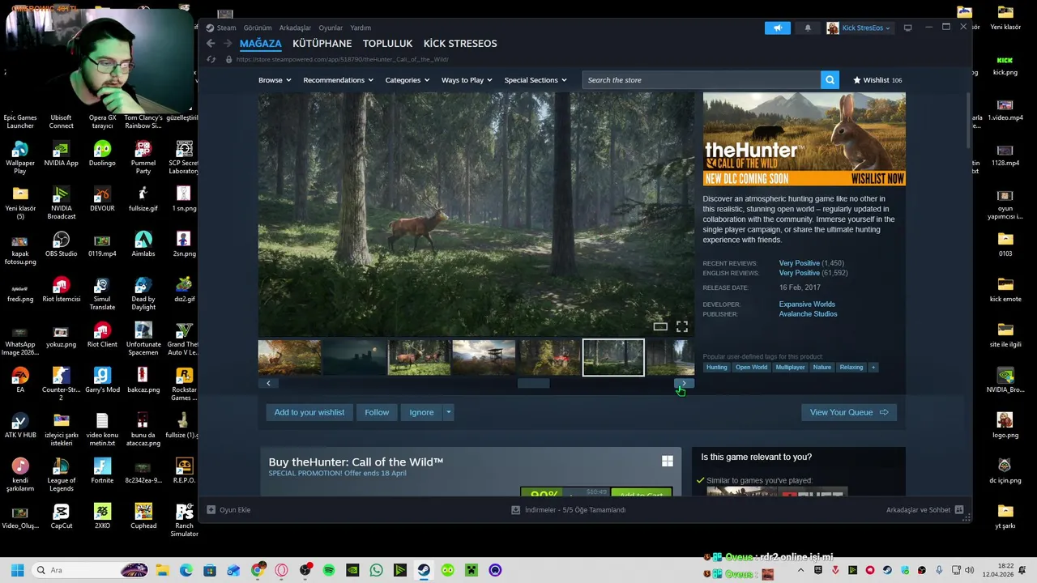Open the Windows Start menu

17,570
